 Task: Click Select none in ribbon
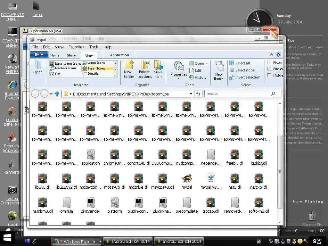242,70
